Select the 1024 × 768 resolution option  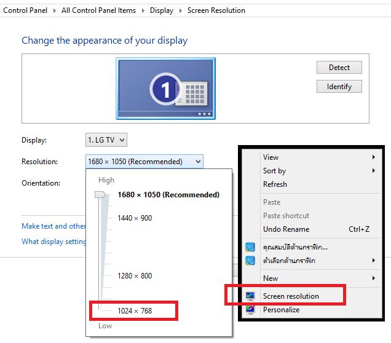[x=135, y=311]
